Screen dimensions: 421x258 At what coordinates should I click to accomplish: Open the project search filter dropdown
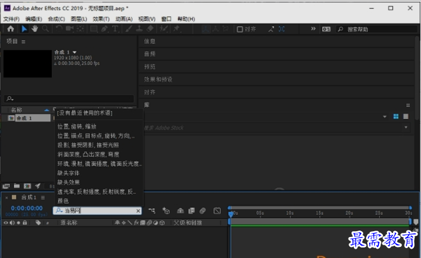[10, 99]
